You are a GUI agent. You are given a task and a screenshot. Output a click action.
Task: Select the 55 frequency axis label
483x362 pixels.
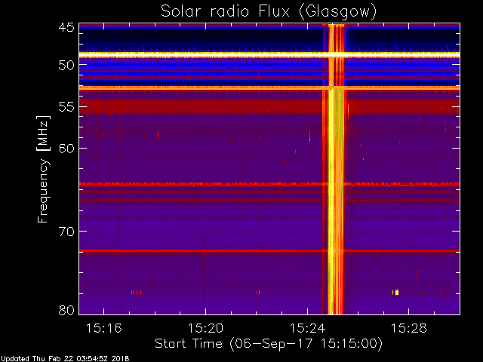point(66,107)
